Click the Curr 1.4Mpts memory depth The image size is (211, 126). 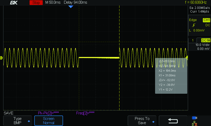(200, 12)
